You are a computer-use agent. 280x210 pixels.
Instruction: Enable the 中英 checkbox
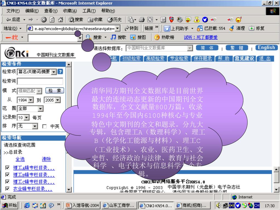click(x=44, y=126)
